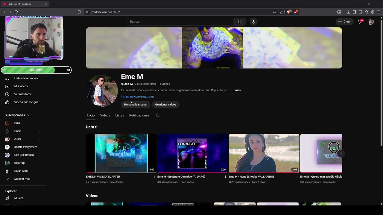Click the browser address bar URL
383x215 pixels.
pos(106,12)
